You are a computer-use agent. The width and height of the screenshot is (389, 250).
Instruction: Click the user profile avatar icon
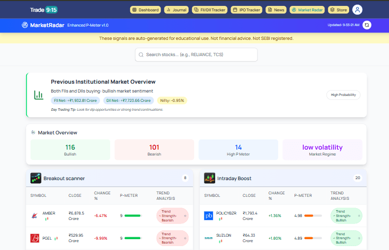(x=357, y=10)
